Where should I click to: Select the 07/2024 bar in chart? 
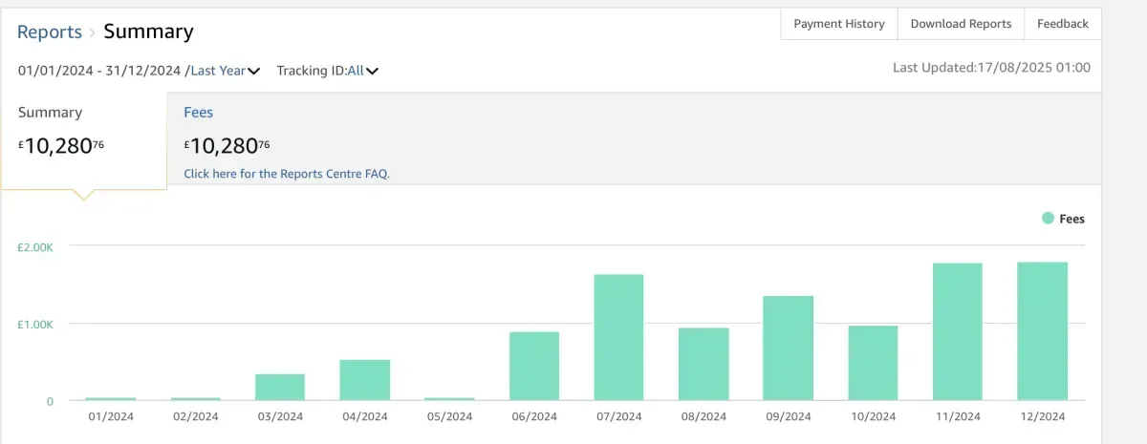tap(618, 337)
